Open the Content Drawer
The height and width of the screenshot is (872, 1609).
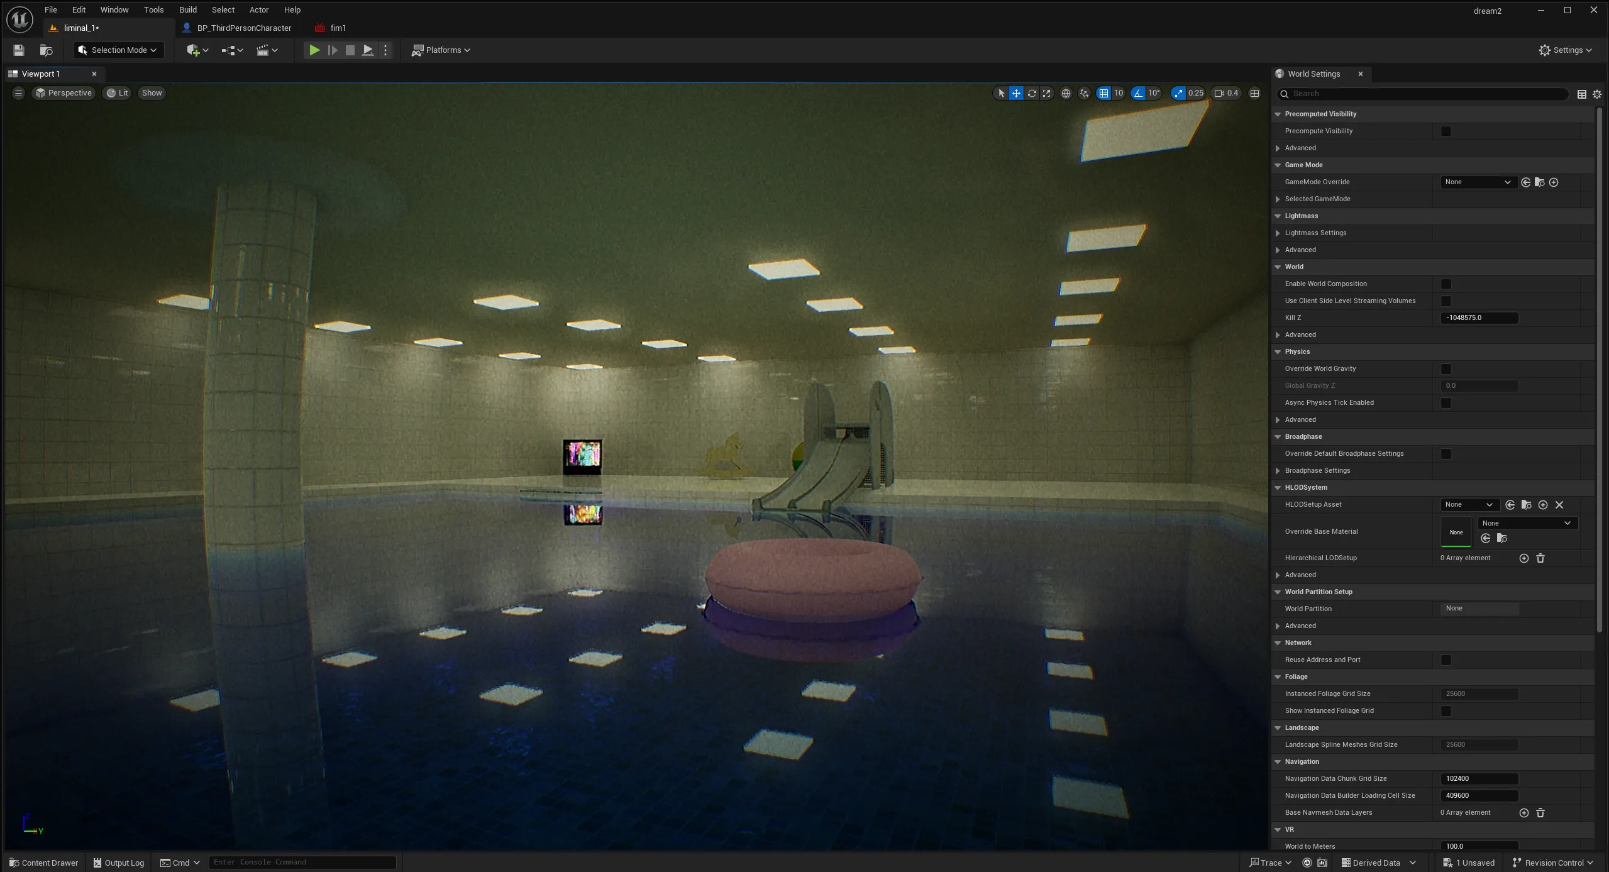click(x=43, y=862)
